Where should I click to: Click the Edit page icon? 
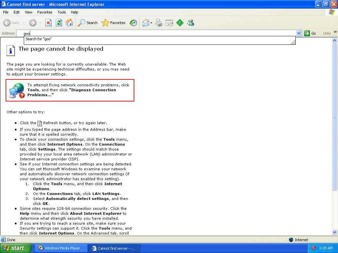[169, 23]
